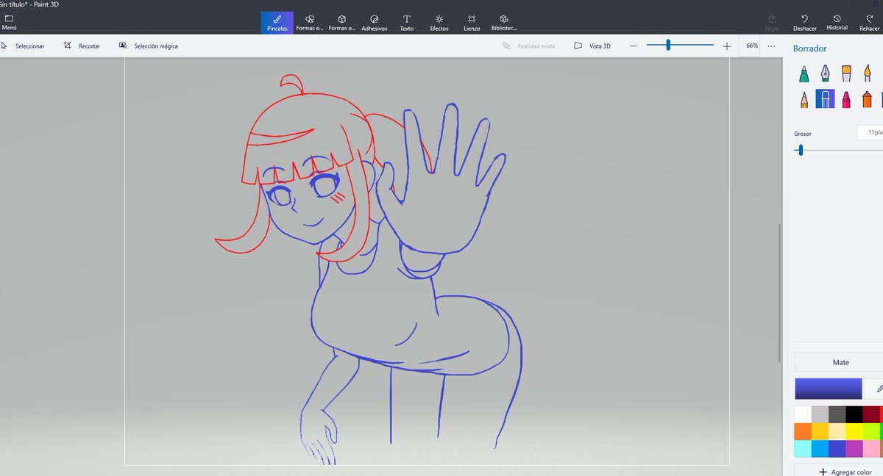Choose the dark gray color swatch

click(837, 414)
